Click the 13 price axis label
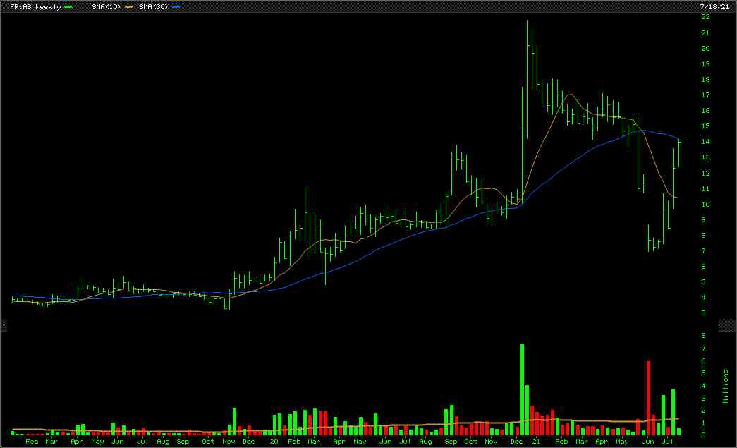 pos(705,157)
